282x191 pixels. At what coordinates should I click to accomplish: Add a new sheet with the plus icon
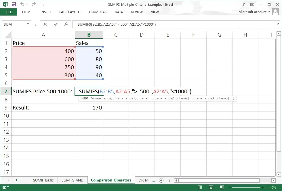pyautogui.click(x=161, y=180)
